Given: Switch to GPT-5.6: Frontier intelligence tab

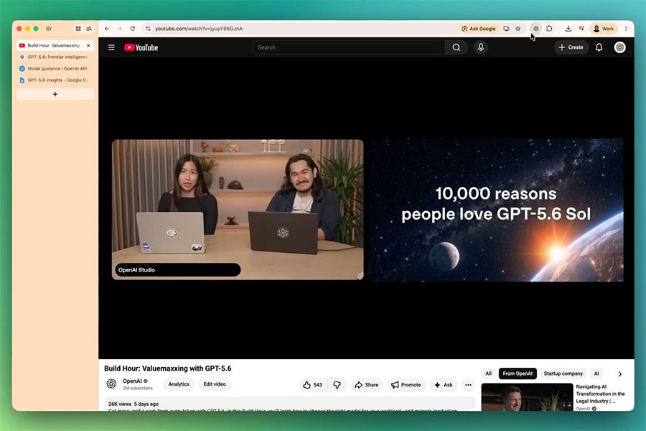Looking at the screenshot, I should click(x=55, y=57).
